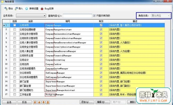Click the 反选 button
Screen dimensions: 173x105
click(24, 102)
